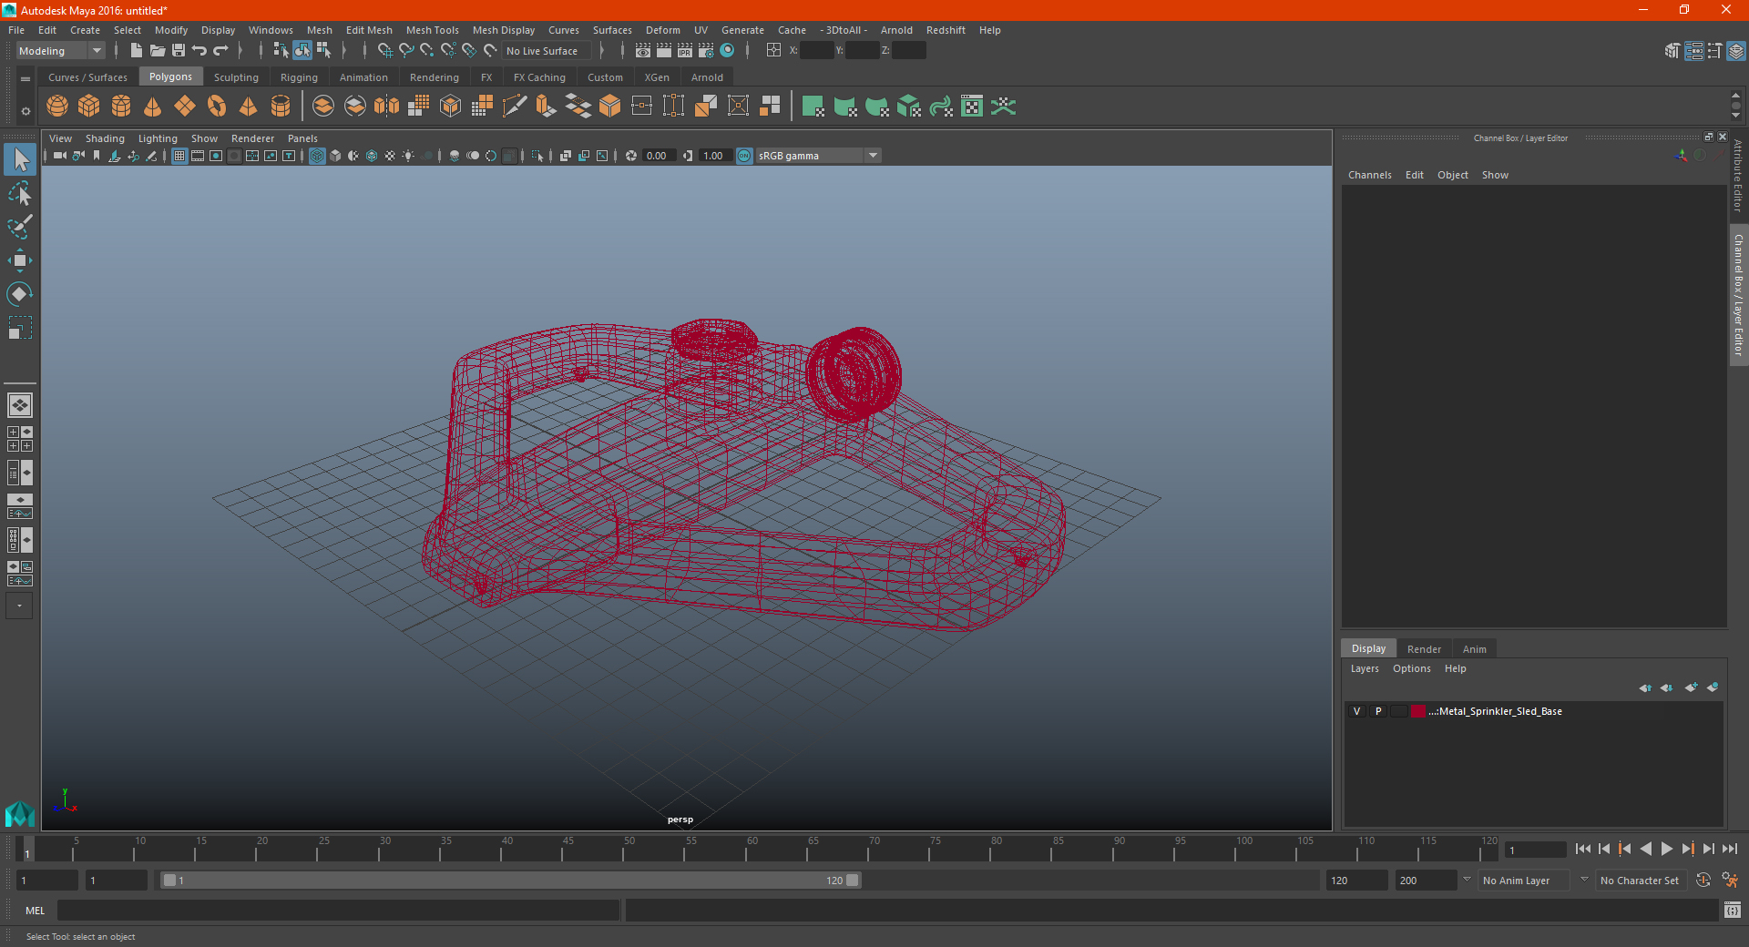Click the Mirror geometry shelf icon
This screenshot has height=947, width=1749.
click(387, 107)
